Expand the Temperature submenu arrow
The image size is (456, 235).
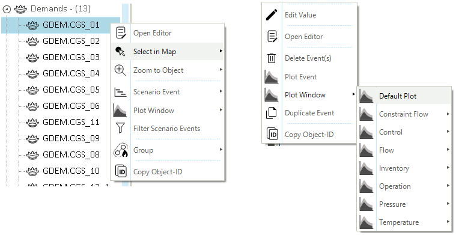pos(448,222)
